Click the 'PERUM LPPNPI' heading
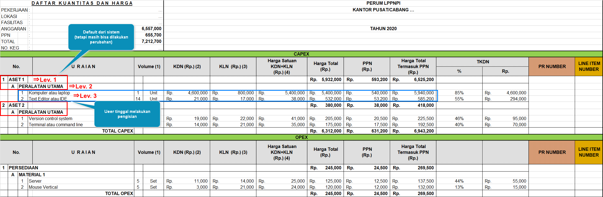 (x=383, y=3)
